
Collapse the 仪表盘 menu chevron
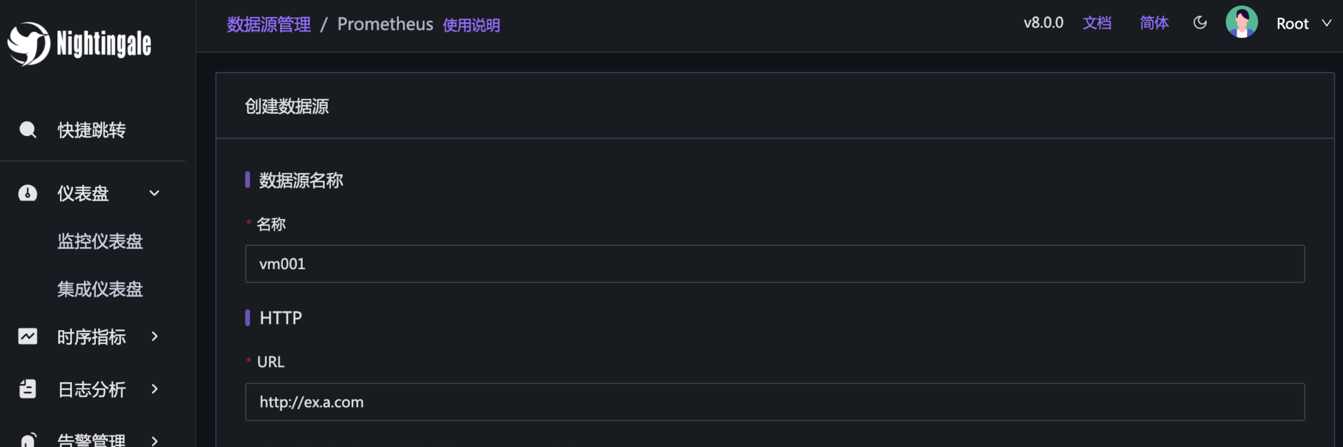[x=154, y=193]
